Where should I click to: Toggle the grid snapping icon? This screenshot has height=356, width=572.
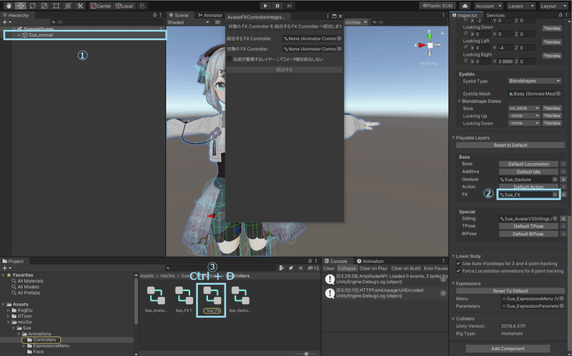pos(142,6)
